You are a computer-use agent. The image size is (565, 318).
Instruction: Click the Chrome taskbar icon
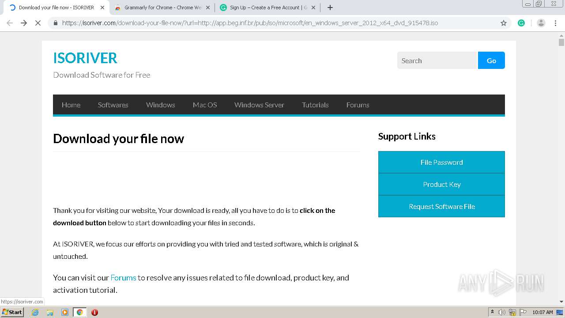[79, 312]
